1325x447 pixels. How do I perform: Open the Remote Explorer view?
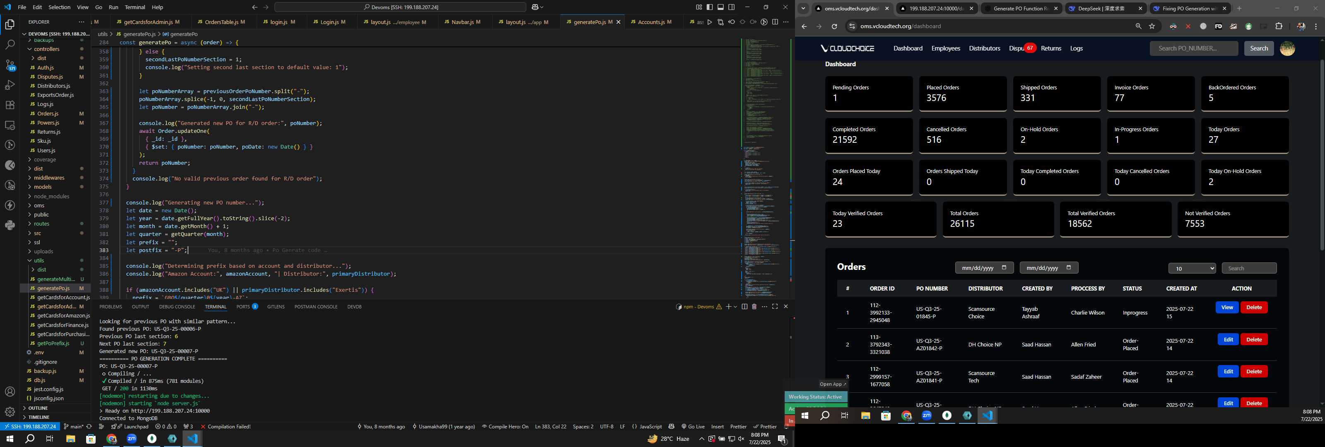10,125
